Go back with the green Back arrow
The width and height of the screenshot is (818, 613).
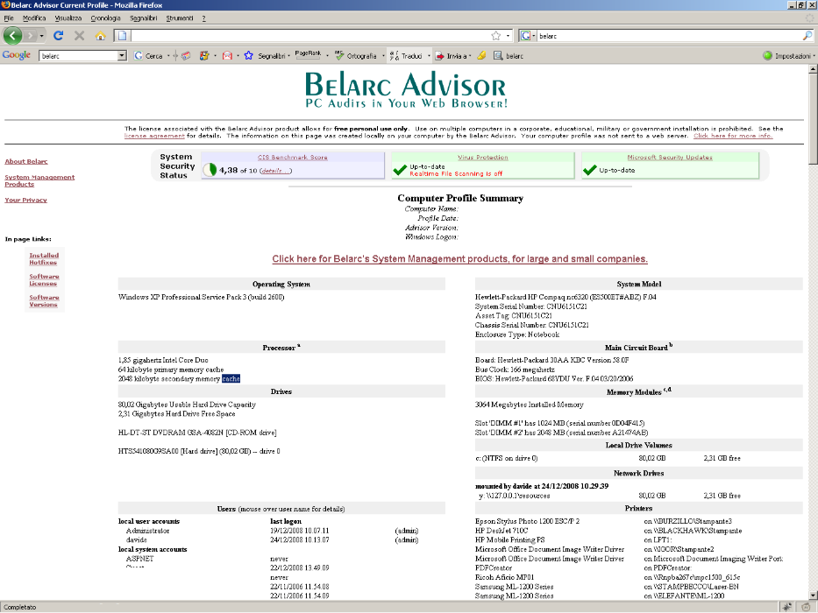[x=12, y=35]
